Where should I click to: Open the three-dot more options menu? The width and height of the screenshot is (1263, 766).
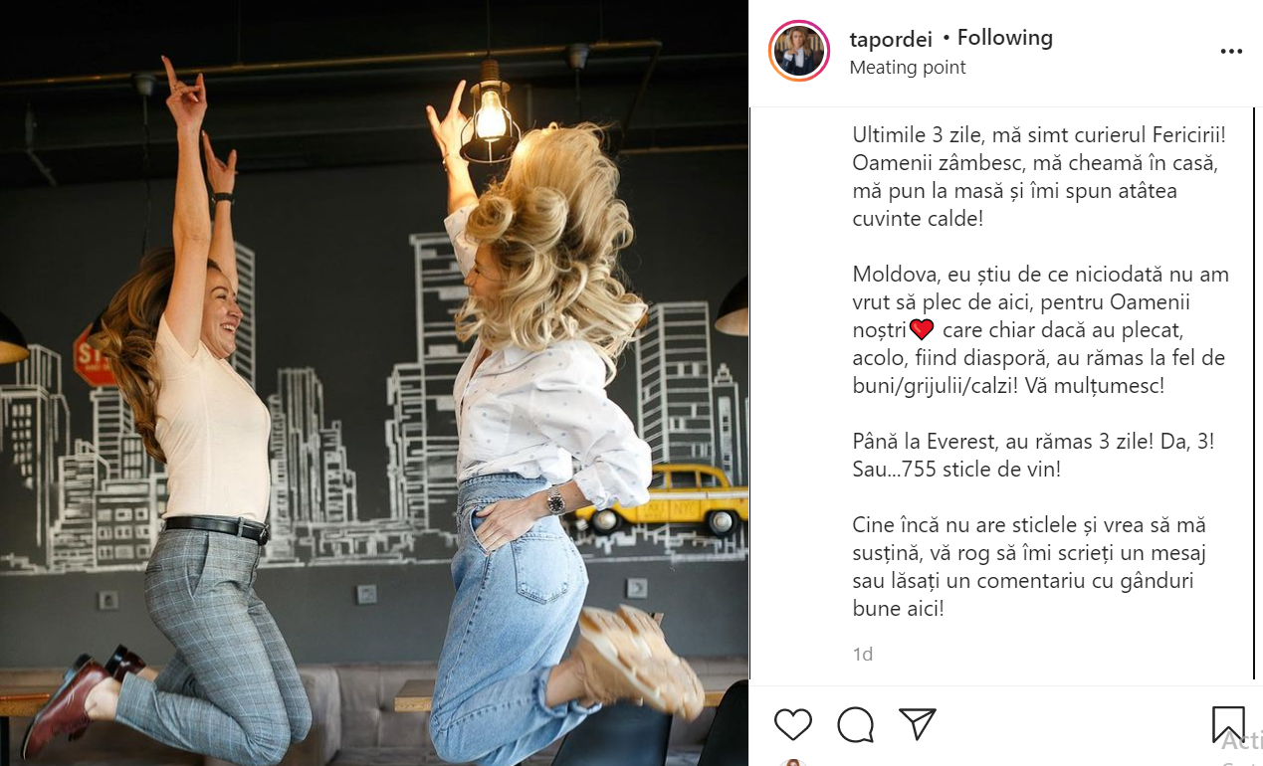[x=1231, y=51]
